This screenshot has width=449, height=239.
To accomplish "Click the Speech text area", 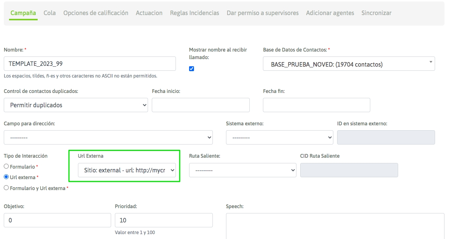I will click(x=335, y=226).
